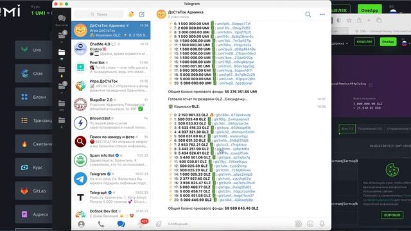Switch to Chats tab in Telegram bottom bar
This screenshot has height=231, width=411.
[x=121, y=224]
